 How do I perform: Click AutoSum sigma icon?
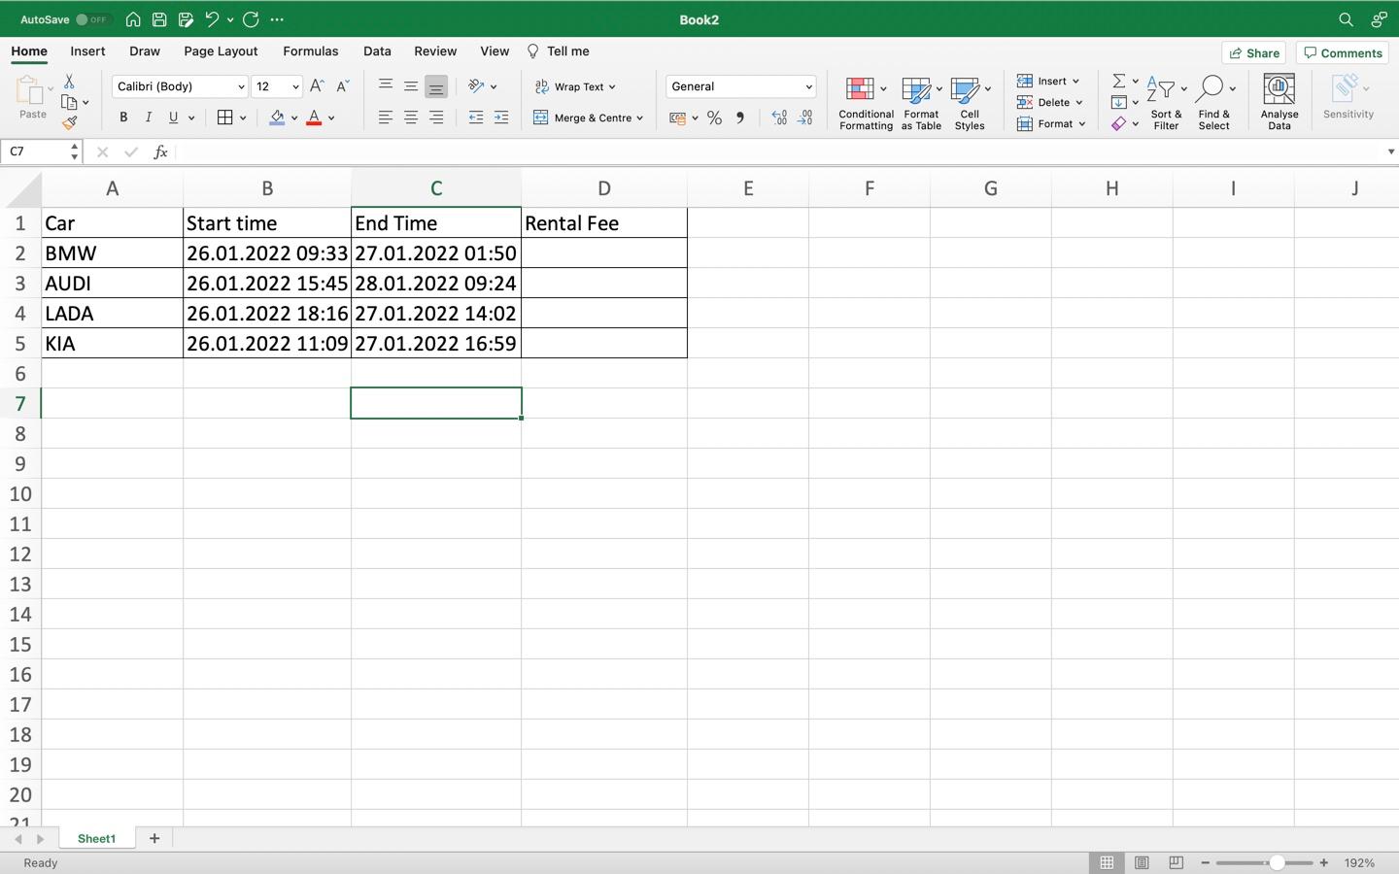[x=1118, y=81]
